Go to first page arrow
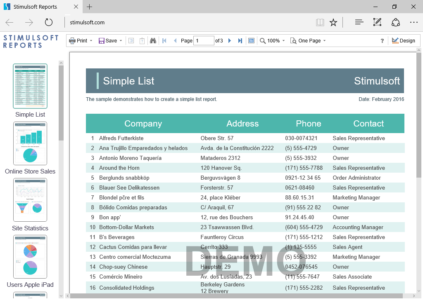 pos(164,41)
